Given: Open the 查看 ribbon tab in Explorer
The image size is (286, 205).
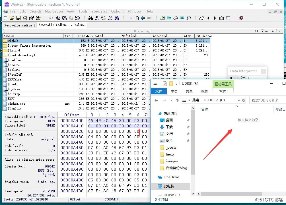Looking at the screenshot, I should 204,91.
